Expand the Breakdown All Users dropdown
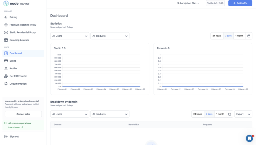This screenshot has width=256, height=145. (70, 114)
